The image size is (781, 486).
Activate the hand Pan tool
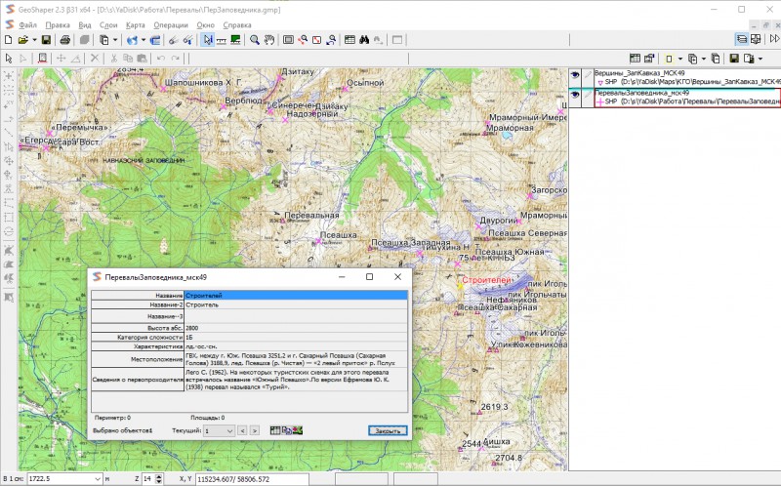click(269, 40)
